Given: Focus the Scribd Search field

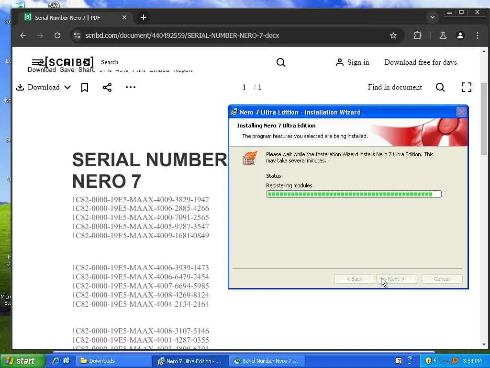Looking at the screenshot, I should [110, 62].
